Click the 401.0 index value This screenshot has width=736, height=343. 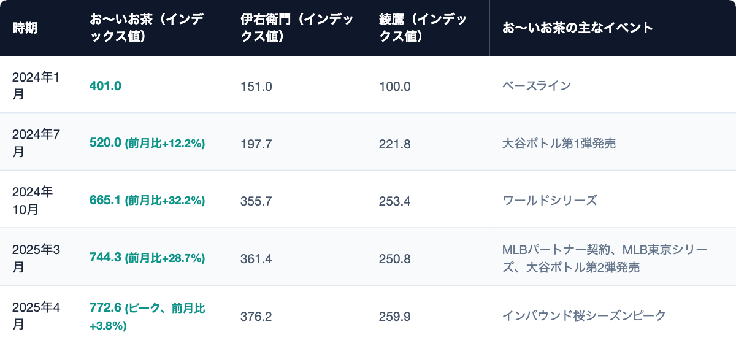[x=105, y=86]
